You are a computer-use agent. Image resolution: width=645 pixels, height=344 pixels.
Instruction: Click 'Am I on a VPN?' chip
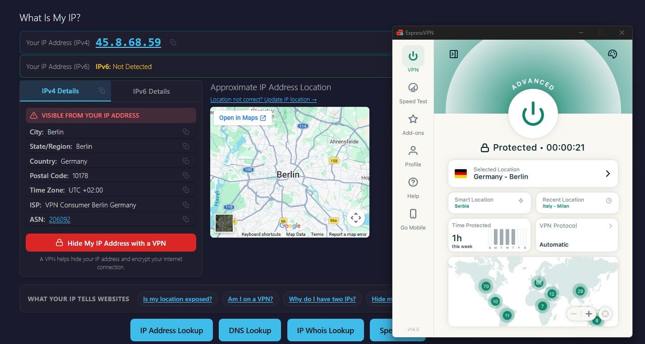(250, 298)
